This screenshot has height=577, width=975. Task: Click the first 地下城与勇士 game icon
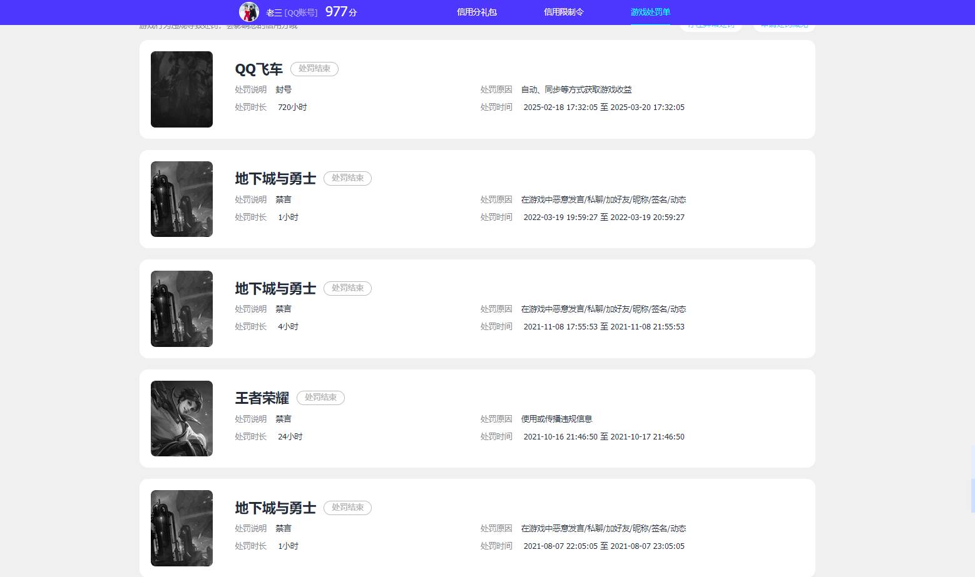tap(181, 199)
